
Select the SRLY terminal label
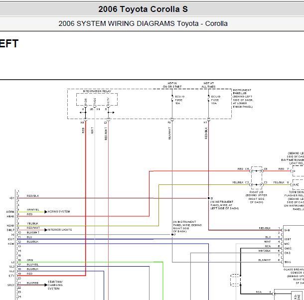point(11,285)
